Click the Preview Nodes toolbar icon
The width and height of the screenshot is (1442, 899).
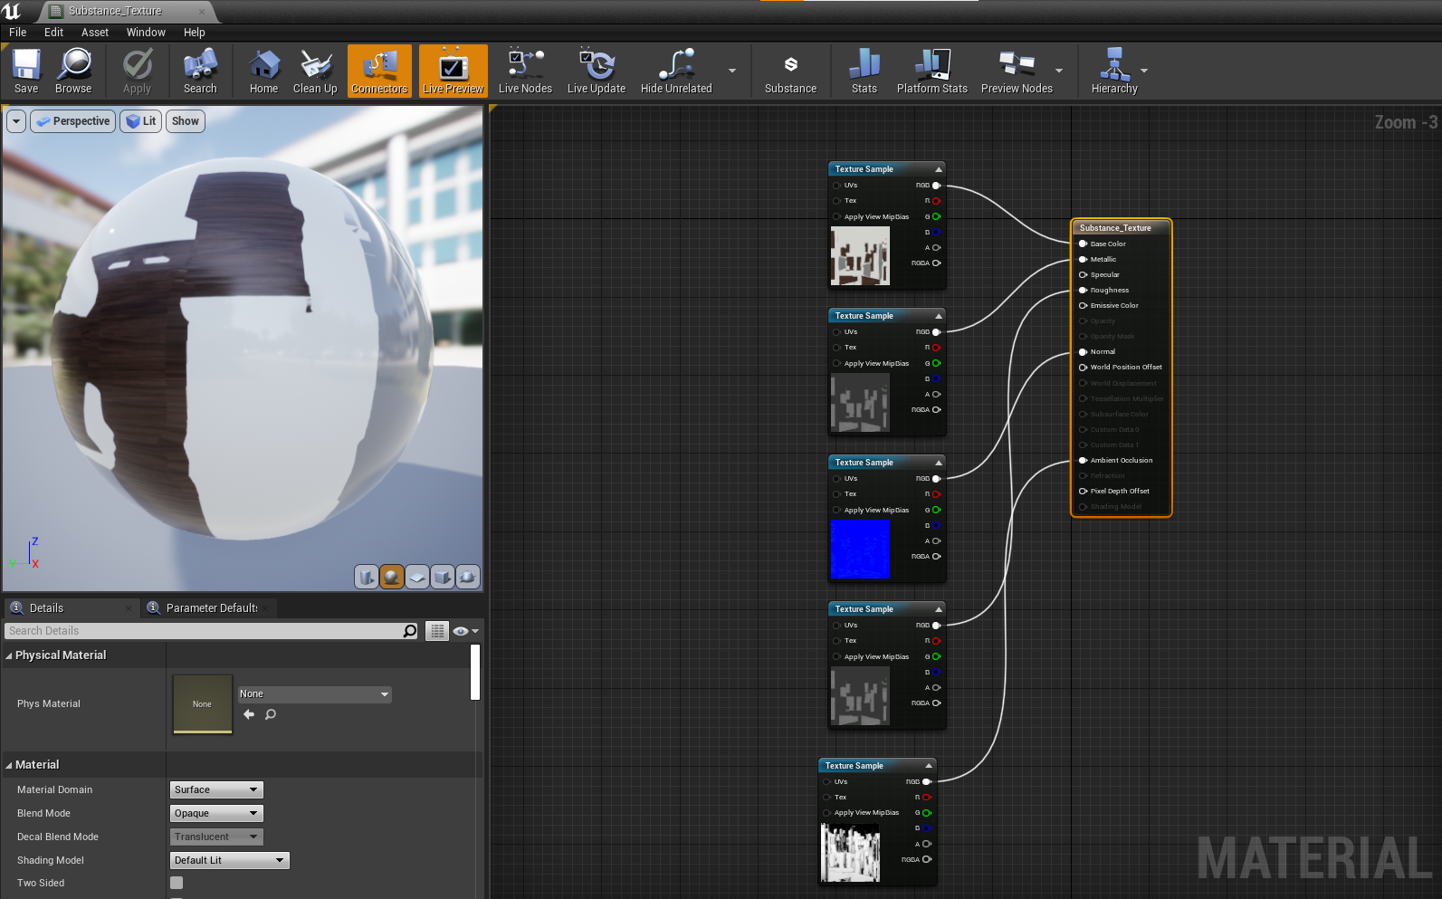click(x=1017, y=72)
